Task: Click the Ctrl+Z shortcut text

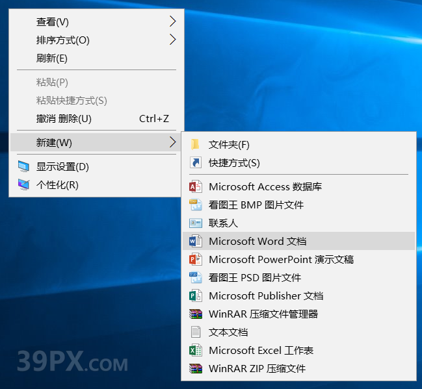Action: pos(154,119)
